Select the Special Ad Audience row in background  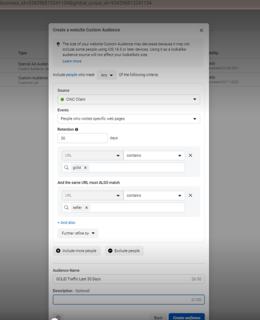pyautogui.click(x=25, y=66)
